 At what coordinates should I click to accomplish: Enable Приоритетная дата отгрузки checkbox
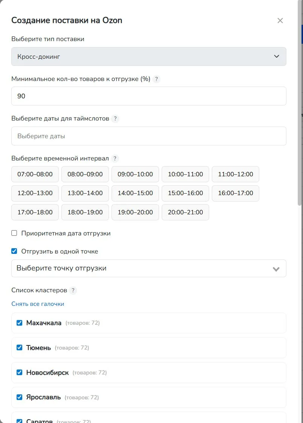14,233
